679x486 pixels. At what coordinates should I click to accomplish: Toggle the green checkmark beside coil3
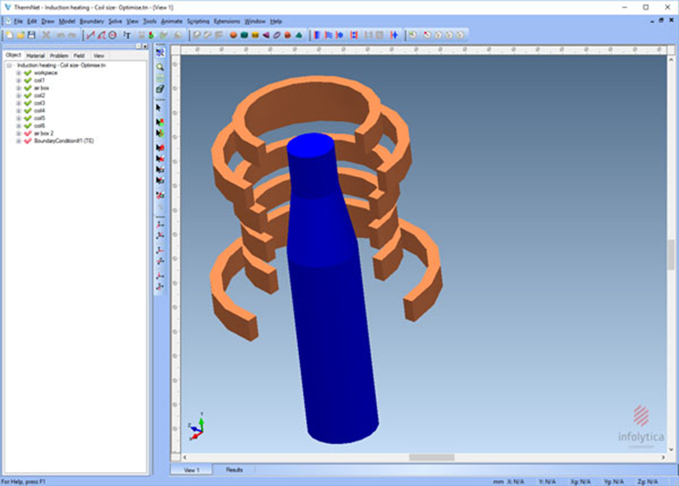pyautogui.click(x=27, y=103)
